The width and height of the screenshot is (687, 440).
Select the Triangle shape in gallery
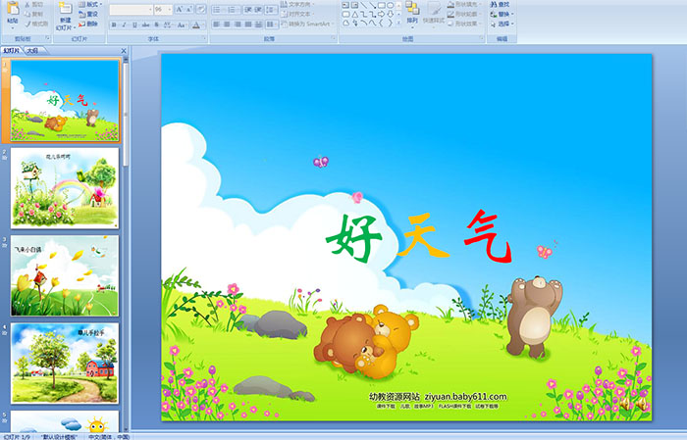(355, 15)
